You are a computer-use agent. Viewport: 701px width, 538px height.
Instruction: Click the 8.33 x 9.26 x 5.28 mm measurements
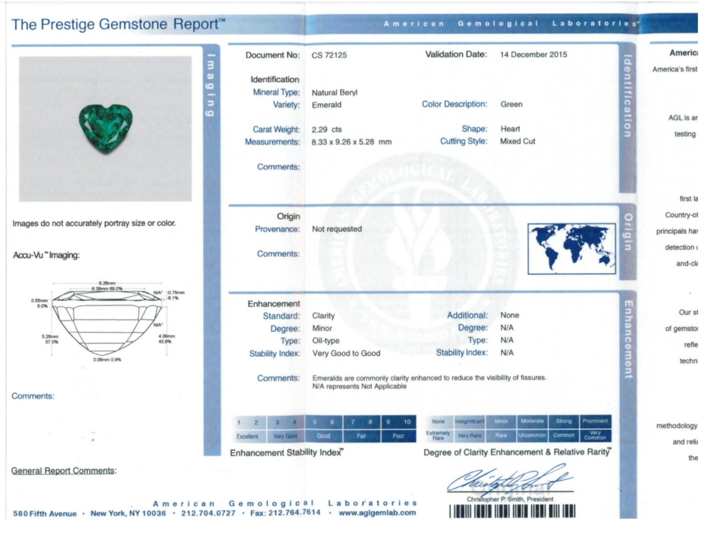pyautogui.click(x=351, y=142)
